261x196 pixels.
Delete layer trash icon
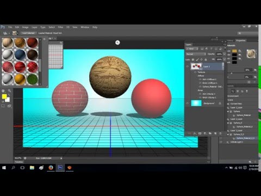pyautogui.click(x=220, y=133)
